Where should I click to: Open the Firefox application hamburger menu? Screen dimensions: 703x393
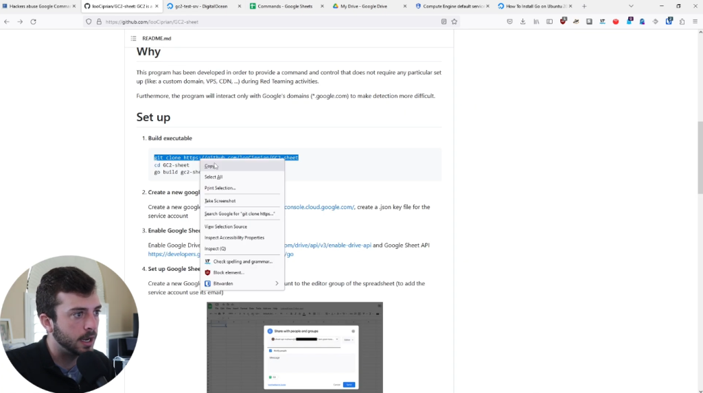(x=695, y=21)
